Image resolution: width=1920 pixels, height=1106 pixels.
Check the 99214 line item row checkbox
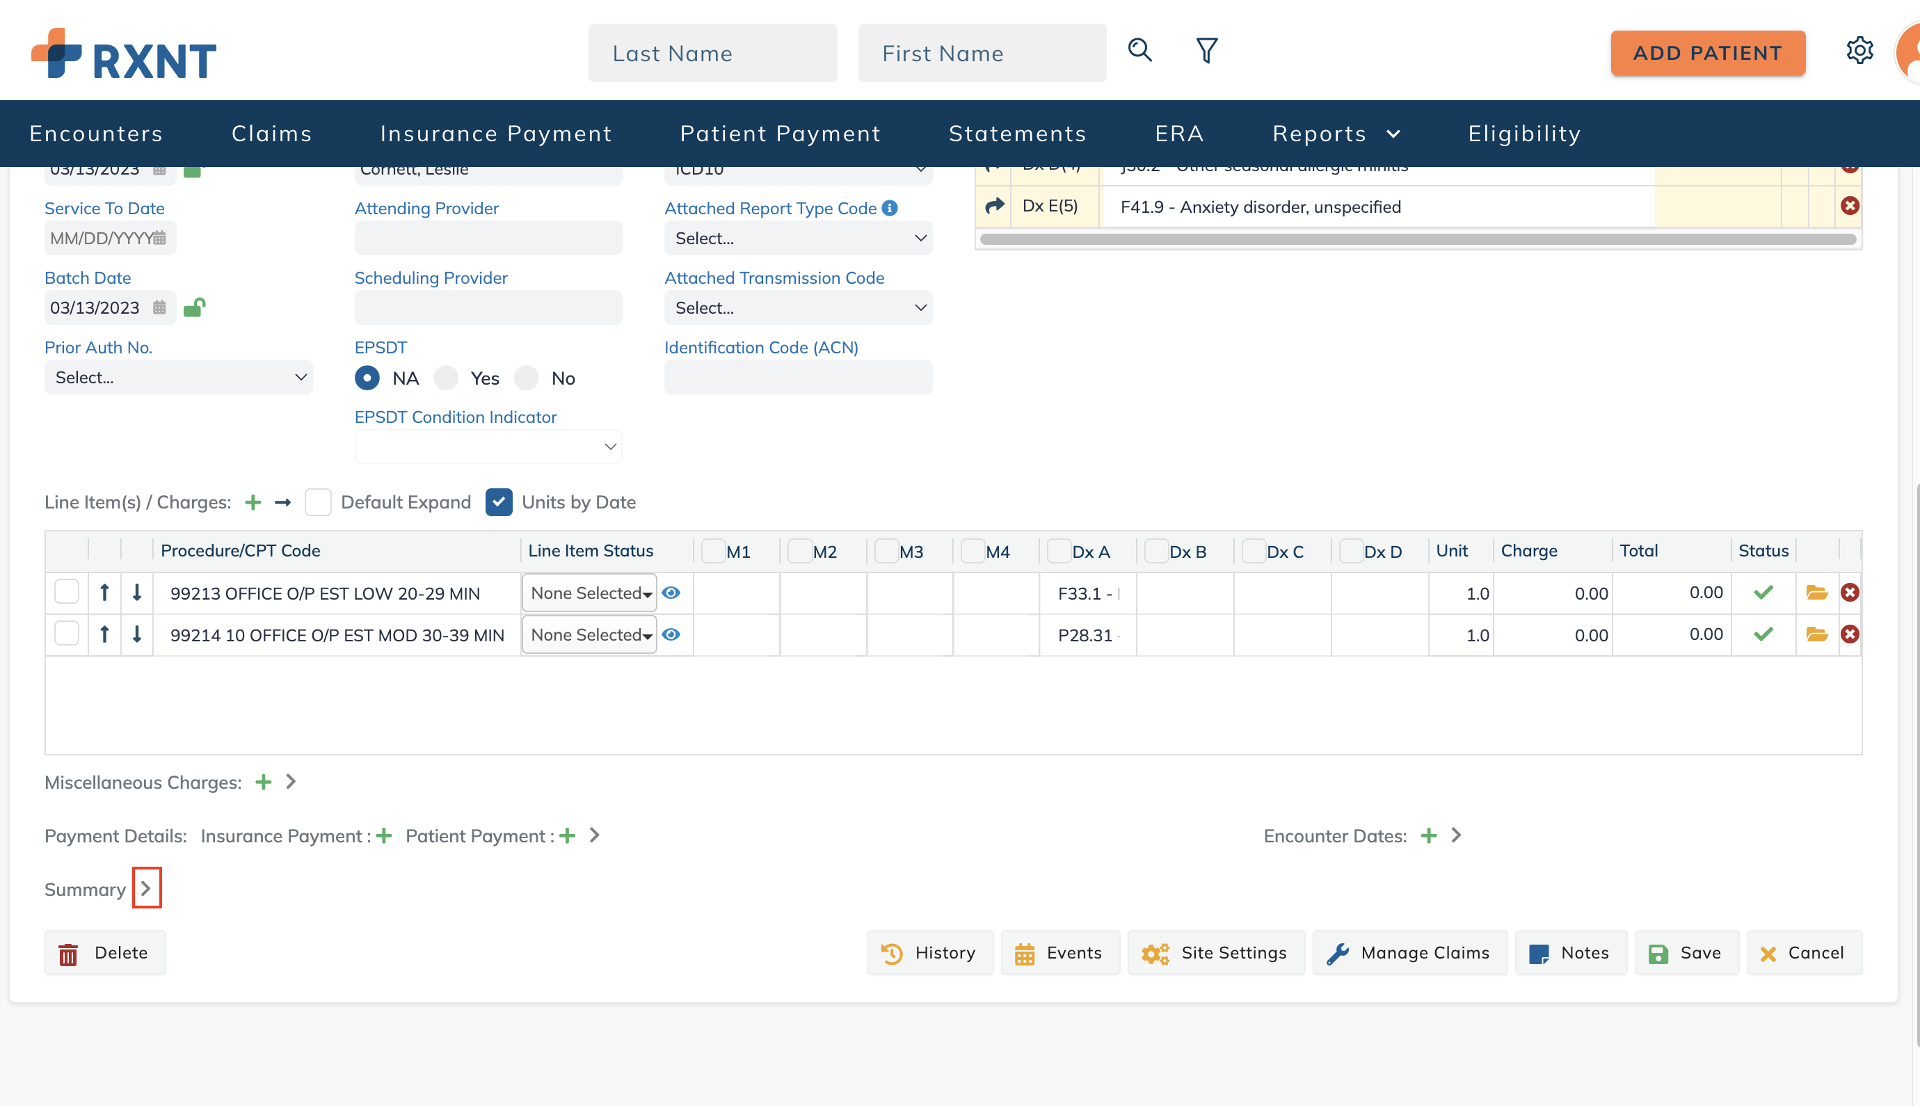[x=67, y=634]
